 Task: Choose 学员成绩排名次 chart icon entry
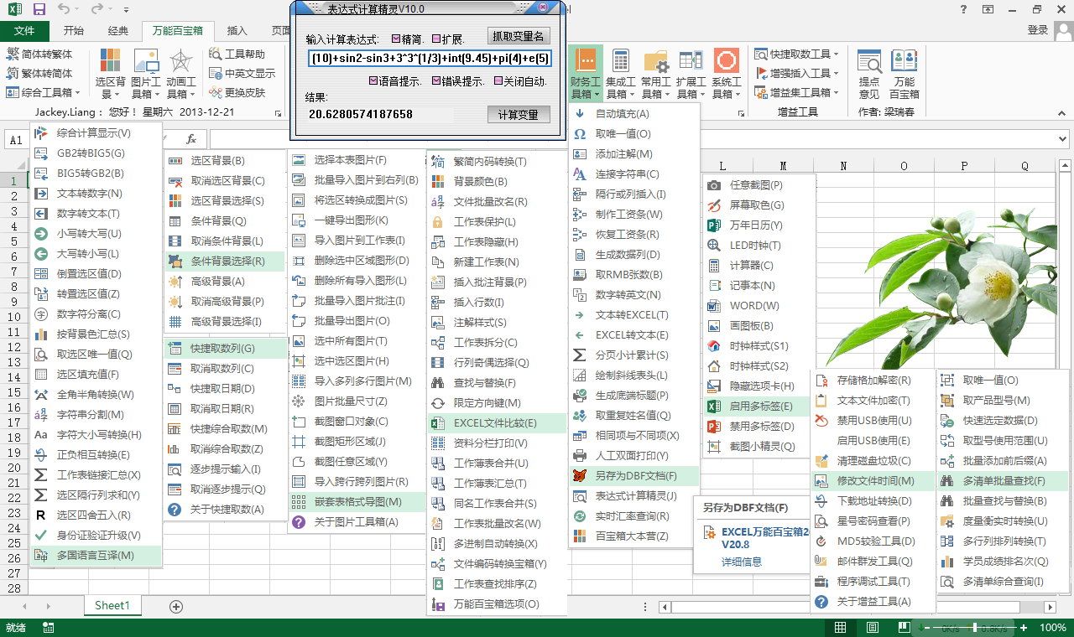pos(1003,561)
